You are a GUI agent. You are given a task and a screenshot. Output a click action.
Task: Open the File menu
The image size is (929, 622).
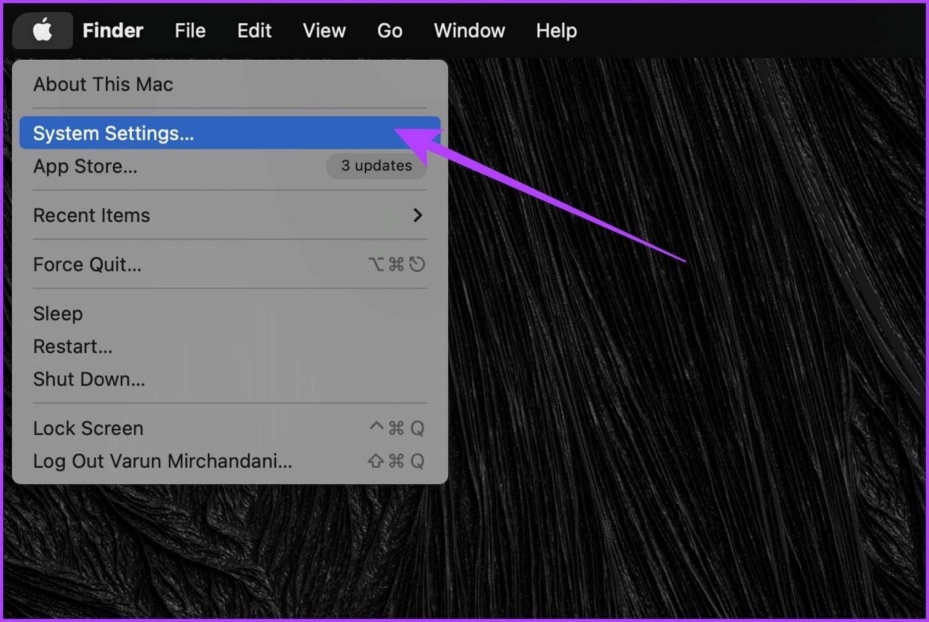pyautogui.click(x=190, y=30)
